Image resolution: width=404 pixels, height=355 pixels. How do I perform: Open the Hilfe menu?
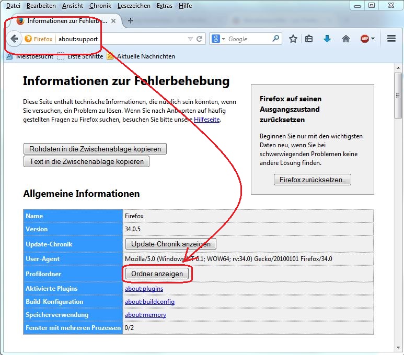point(185,5)
